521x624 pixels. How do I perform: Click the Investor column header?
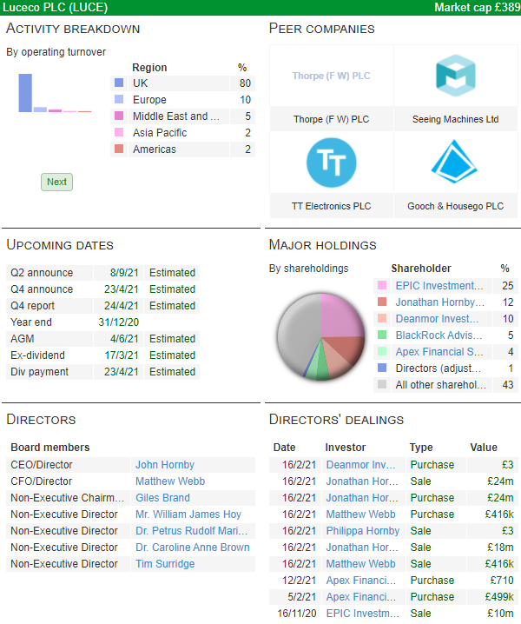[x=346, y=448]
